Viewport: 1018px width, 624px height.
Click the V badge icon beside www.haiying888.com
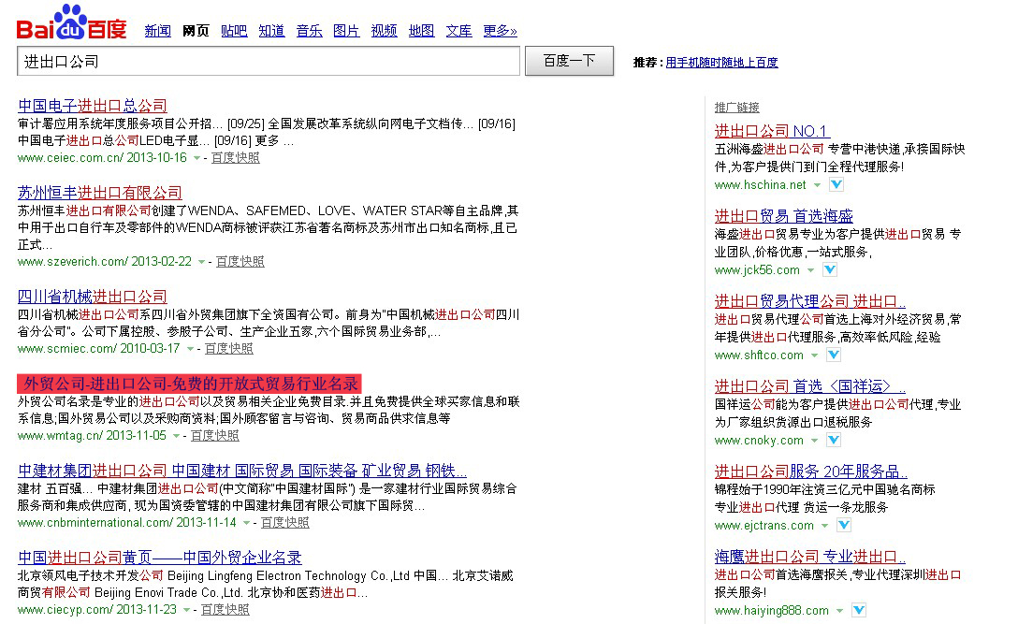[859, 611]
